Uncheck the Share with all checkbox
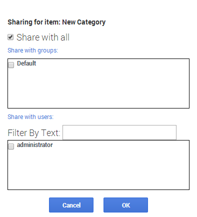The height and width of the screenshot is (217, 197). point(10,37)
